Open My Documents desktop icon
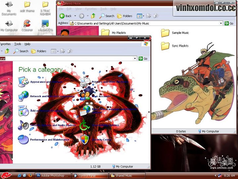The width and height of the screenshot is (238, 179). pos(9,8)
